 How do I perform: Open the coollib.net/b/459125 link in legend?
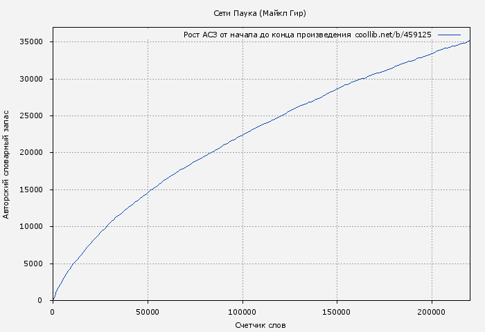tap(393, 35)
